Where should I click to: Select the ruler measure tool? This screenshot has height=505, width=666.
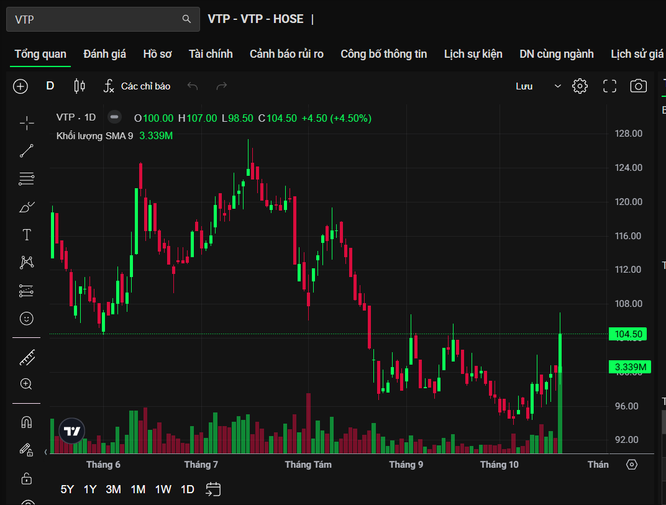(27, 357)
